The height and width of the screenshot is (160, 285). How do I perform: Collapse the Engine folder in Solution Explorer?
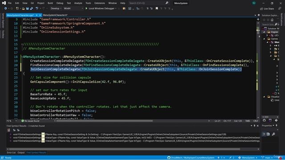pos(264,32)
